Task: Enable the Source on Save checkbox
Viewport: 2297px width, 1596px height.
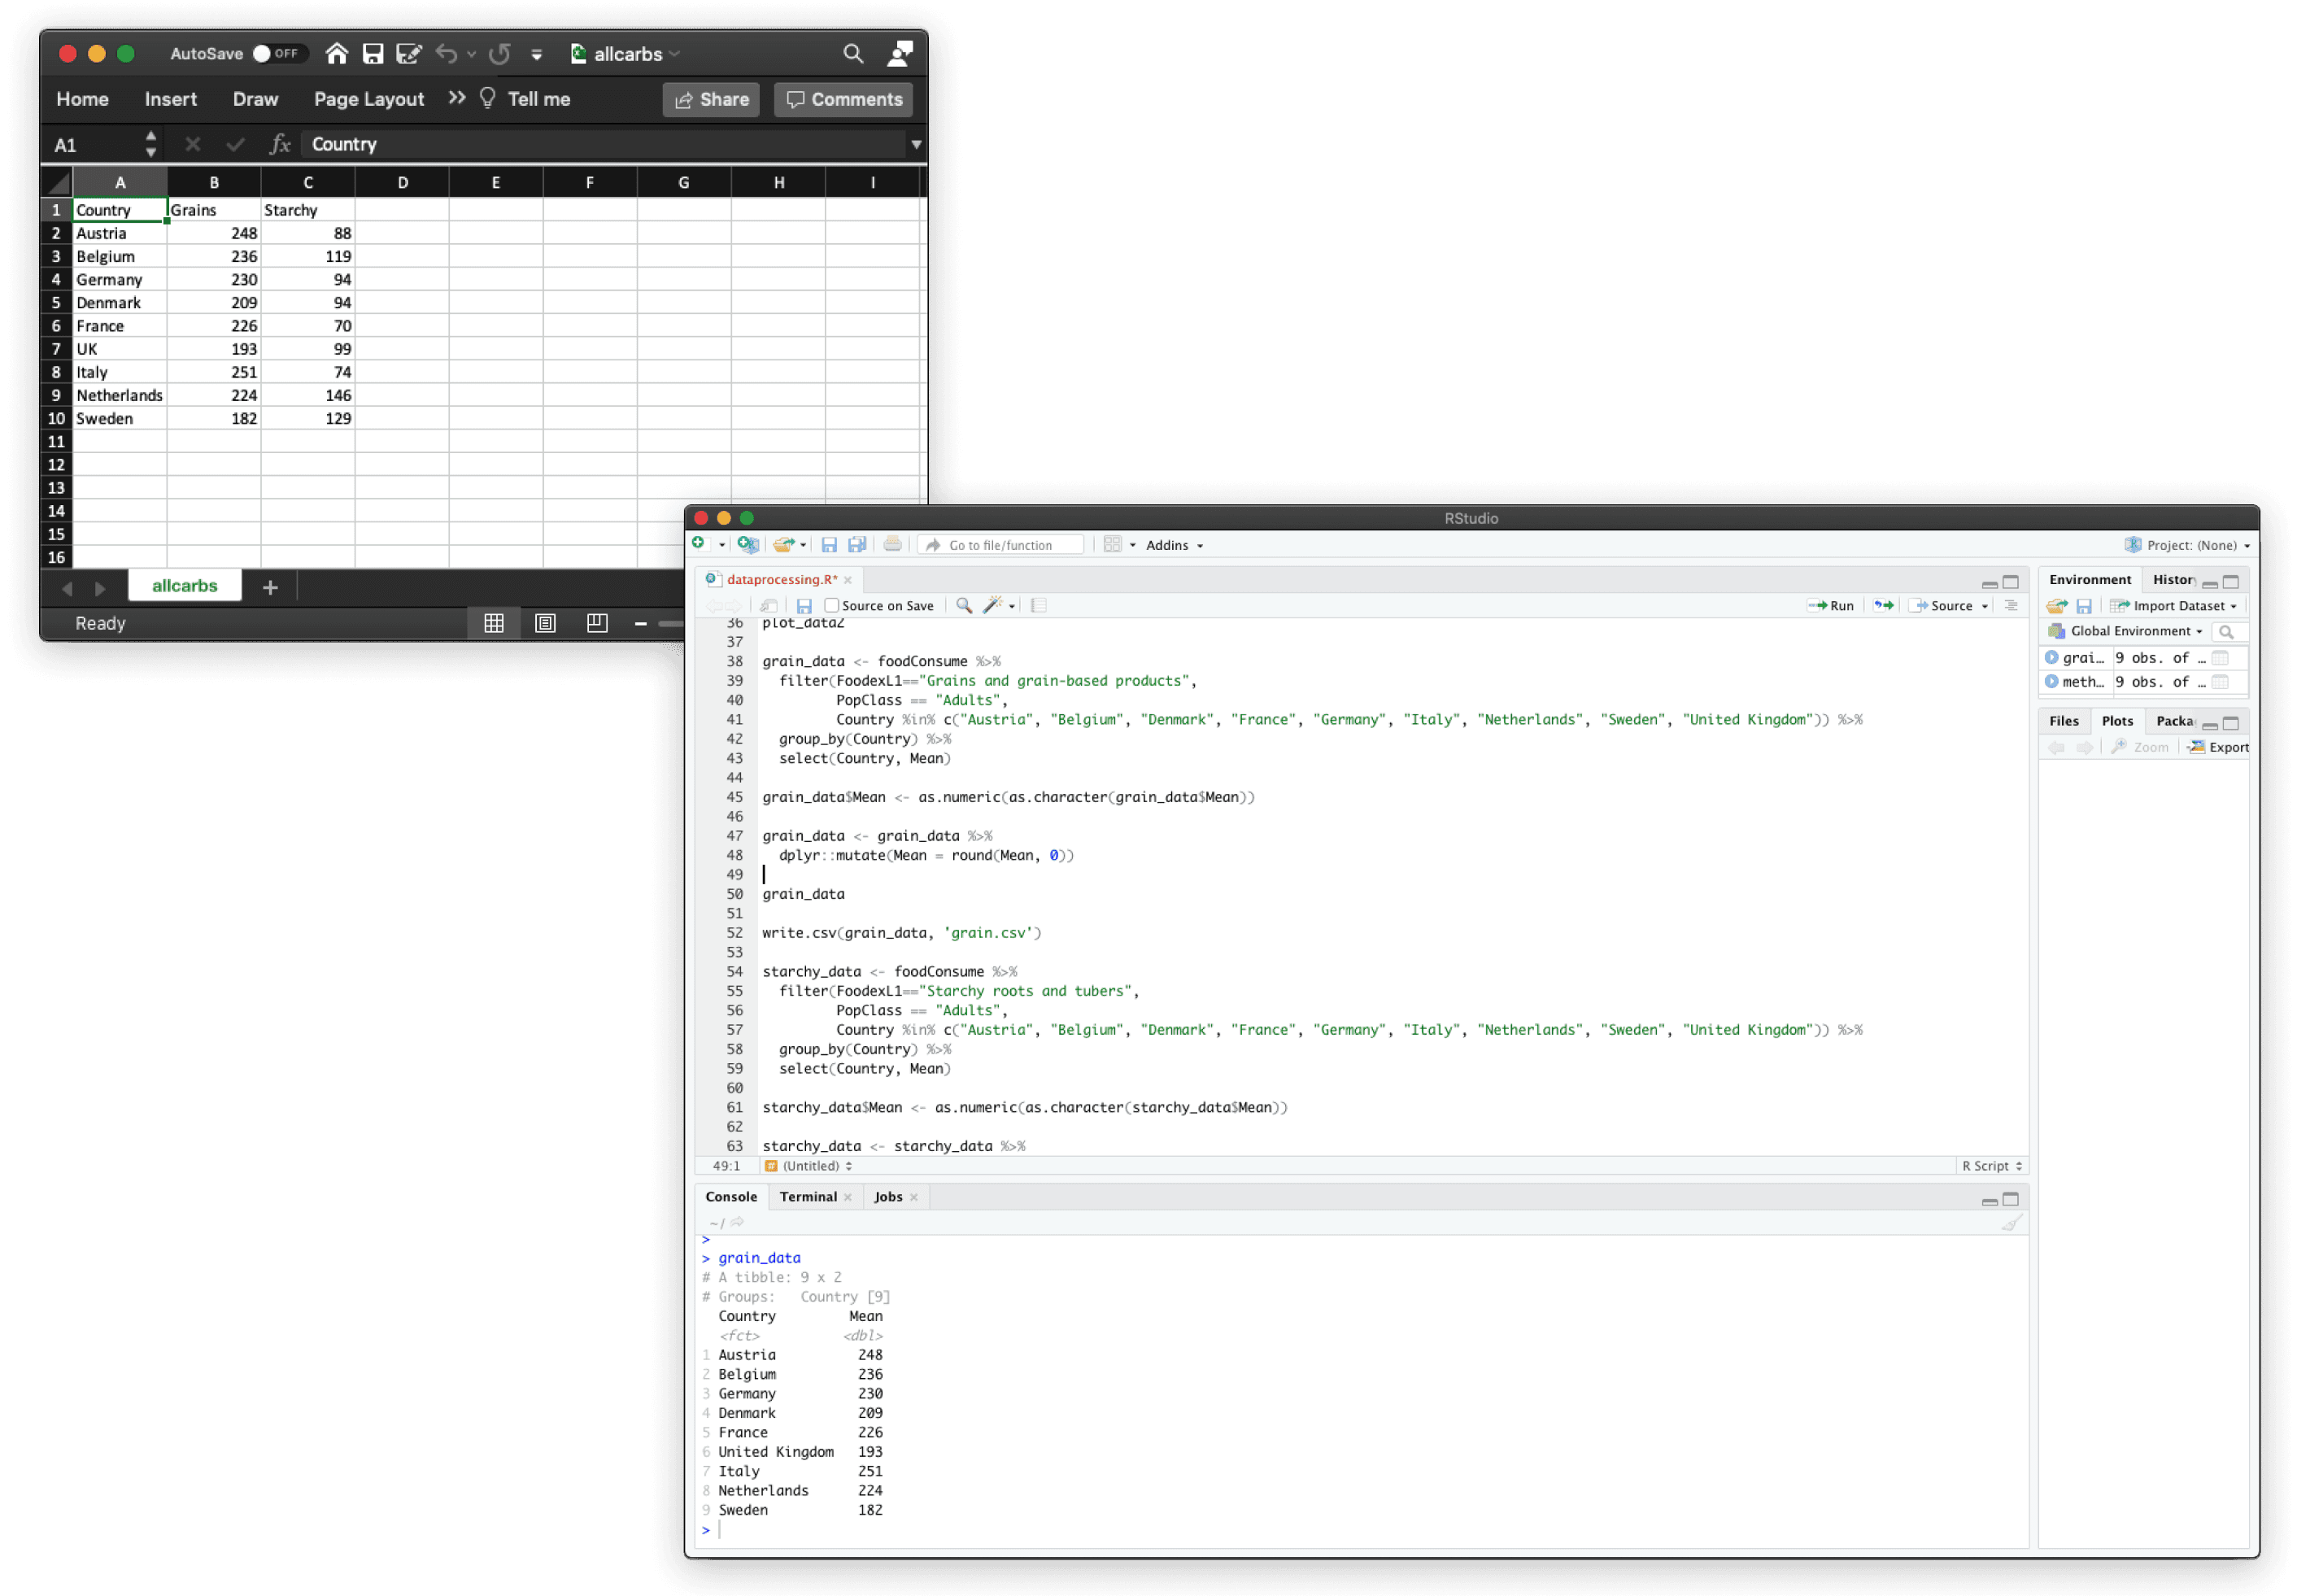Action: (x=831, y=605)
